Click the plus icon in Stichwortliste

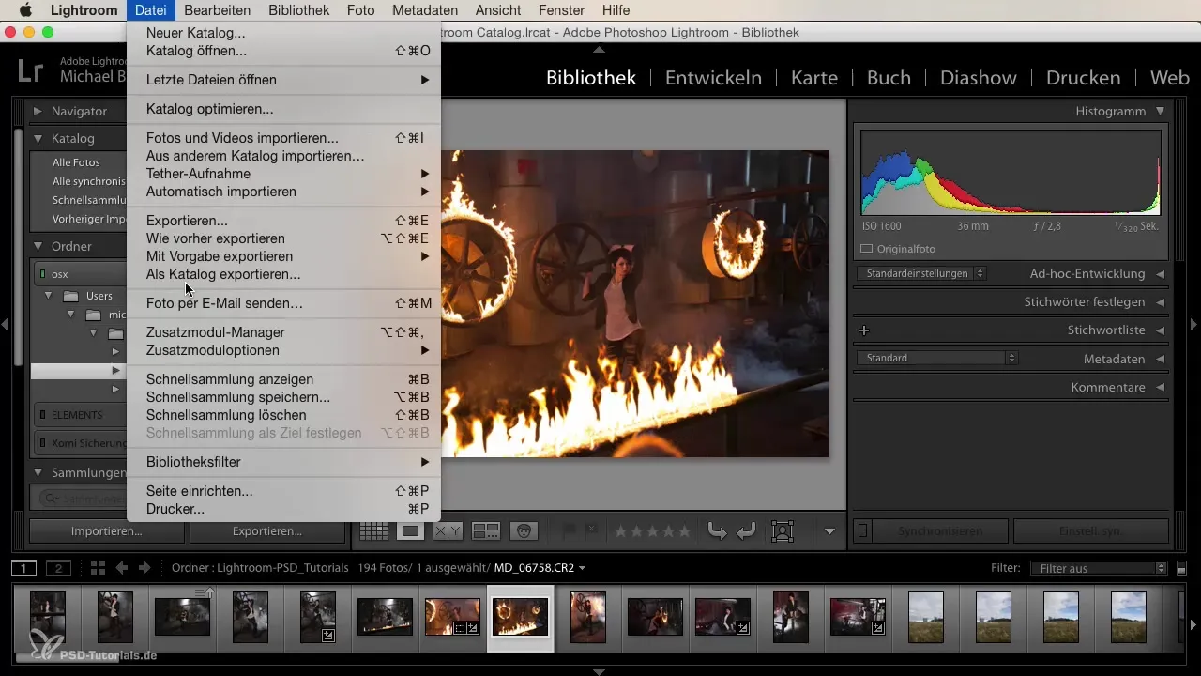[x=864, y=330]
